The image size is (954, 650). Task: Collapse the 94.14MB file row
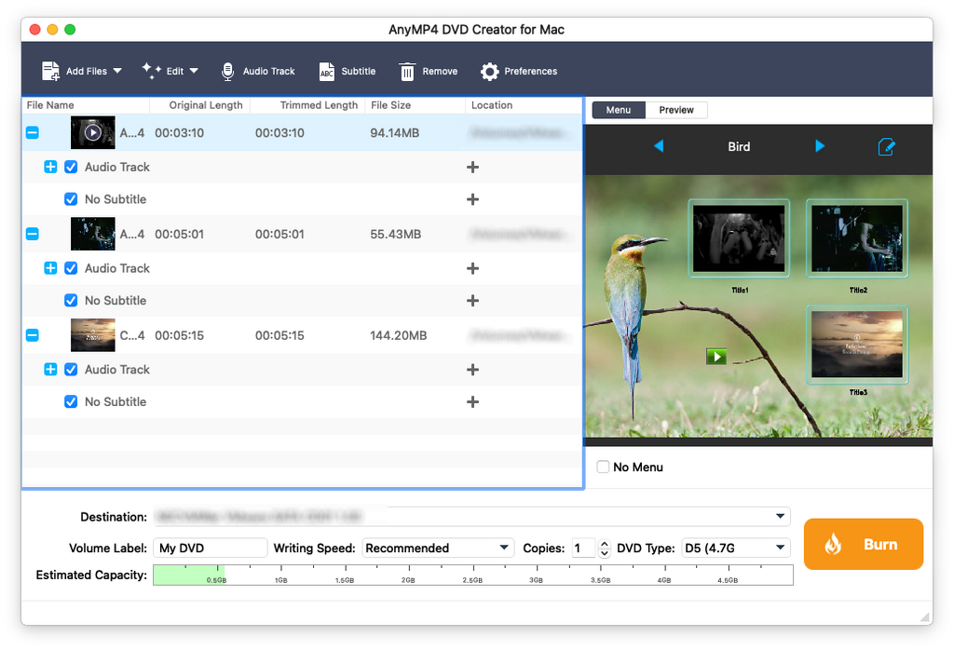click(x=33, y=132)
